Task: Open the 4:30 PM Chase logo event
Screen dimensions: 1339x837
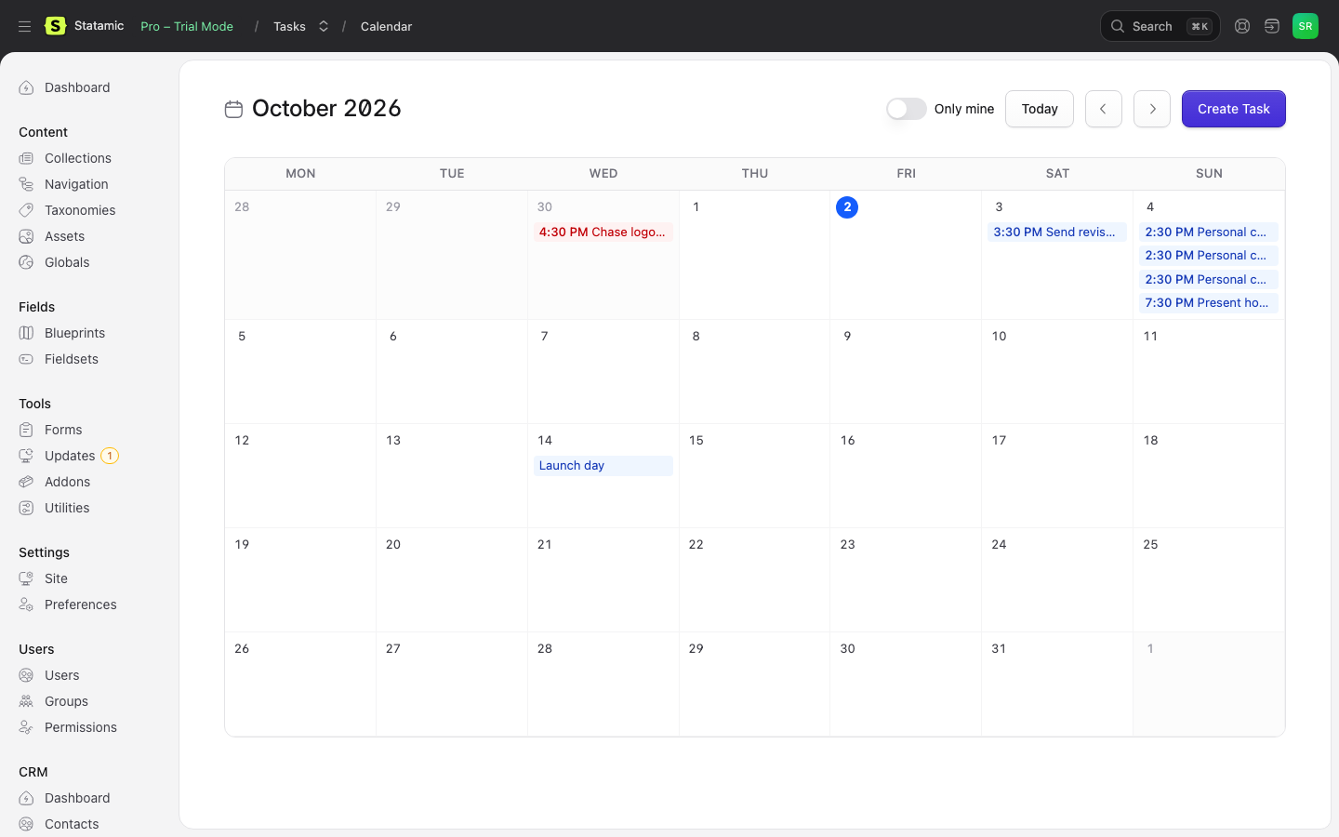Action: (603, 232)
